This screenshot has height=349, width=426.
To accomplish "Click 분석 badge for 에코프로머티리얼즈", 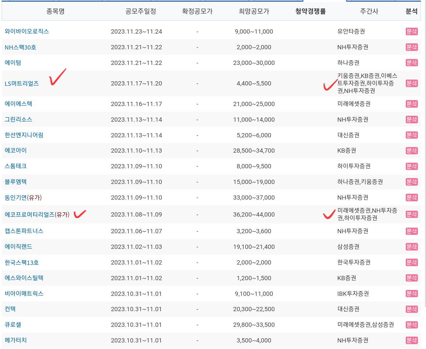I will pyautogui.click(x=412, y=214).
